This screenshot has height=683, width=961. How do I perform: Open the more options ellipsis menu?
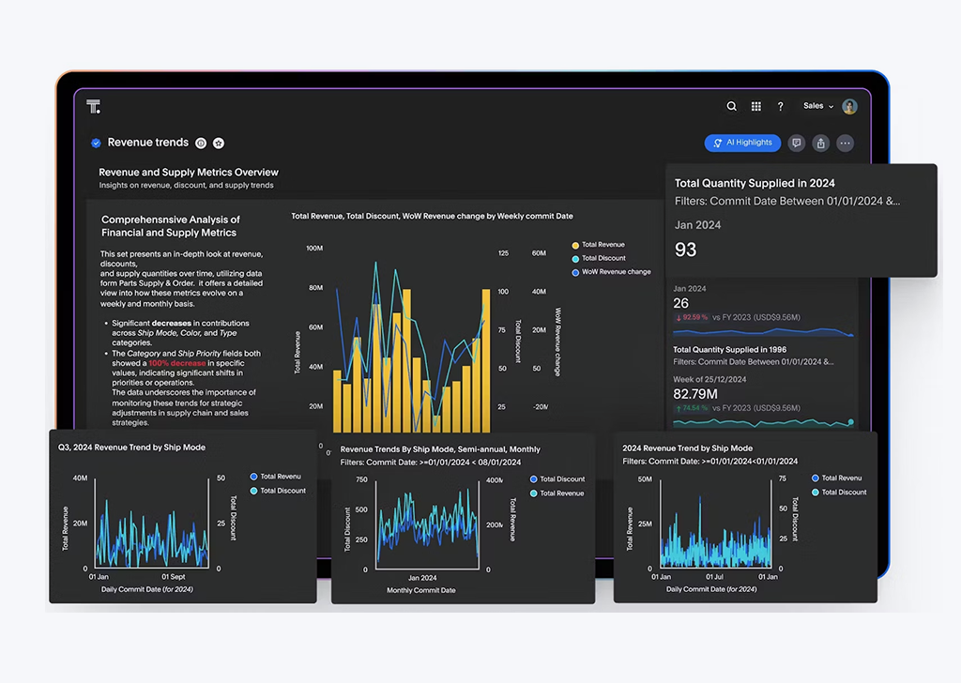tap(846, 143)
